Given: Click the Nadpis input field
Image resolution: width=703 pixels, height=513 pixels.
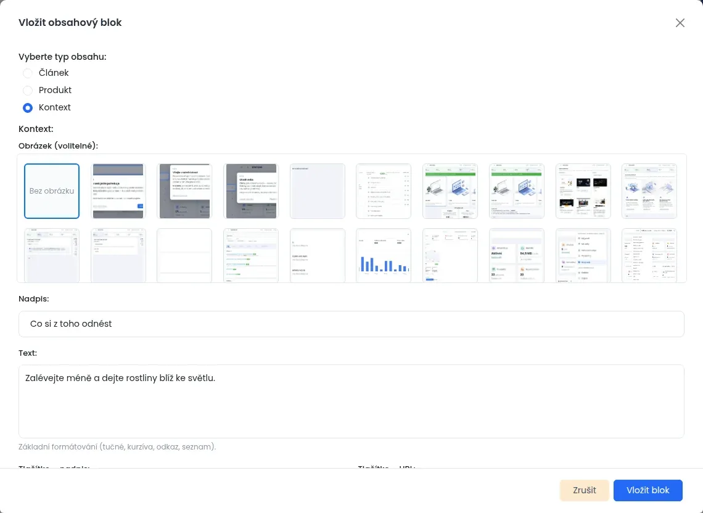Looking at the screenshot, I should click(351, 324).
